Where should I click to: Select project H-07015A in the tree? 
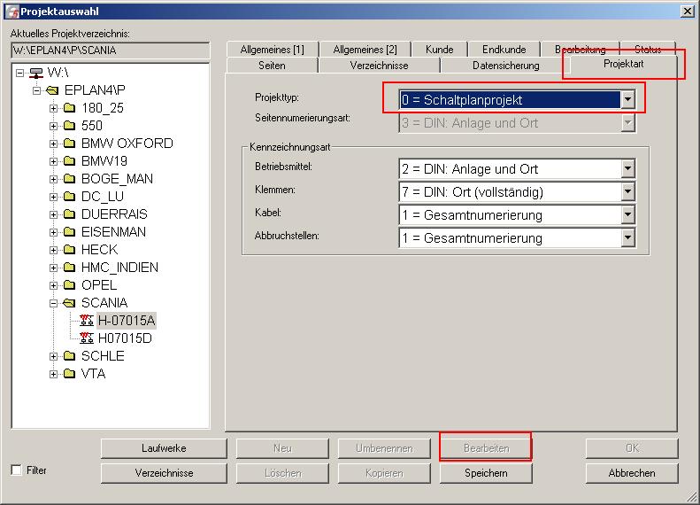127,321
